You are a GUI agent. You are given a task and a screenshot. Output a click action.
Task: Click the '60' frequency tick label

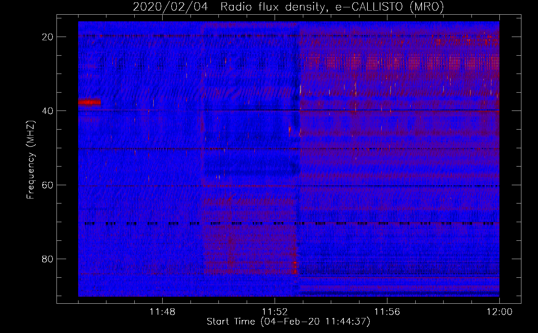coord(48,185)
